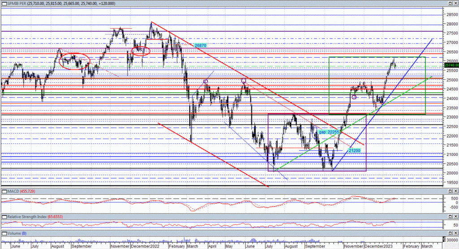Click the Volume panel icon
This screenshot has height=249, width=459.
coord(4,233)
